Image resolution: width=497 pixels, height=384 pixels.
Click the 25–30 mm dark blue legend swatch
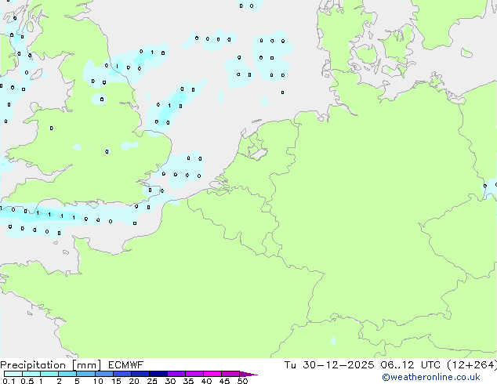click(x=158, y=374)
